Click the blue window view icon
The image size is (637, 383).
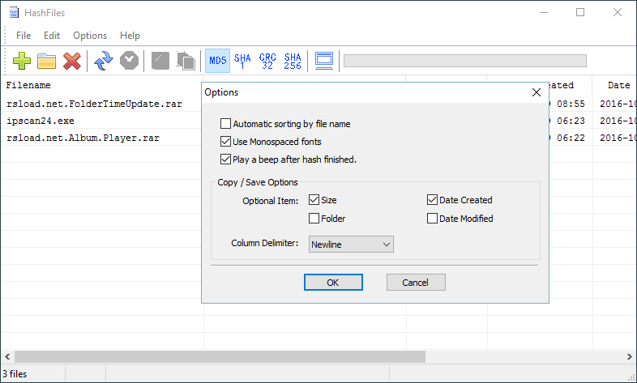pos(324,61)
